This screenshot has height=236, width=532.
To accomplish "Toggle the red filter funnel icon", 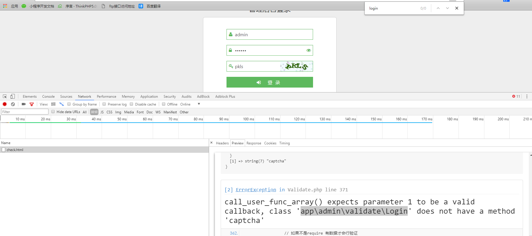I will click(x=32, y=104).
